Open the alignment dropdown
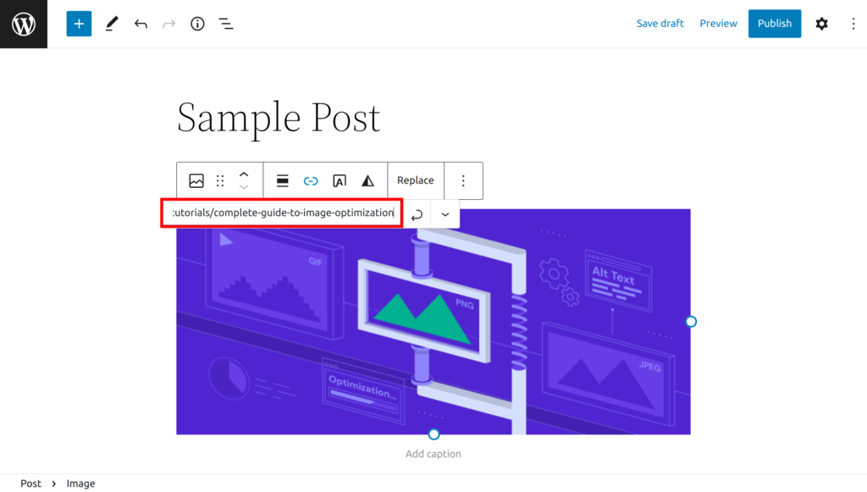867x492 pixels. pyautogui.click(x=281, y=180)
